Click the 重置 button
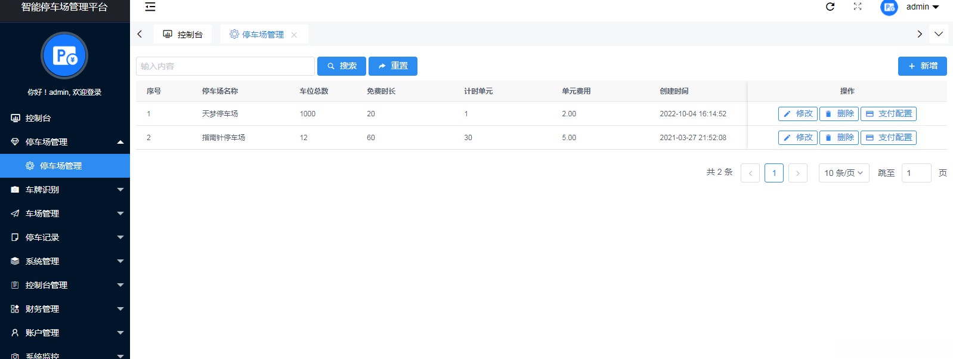 click(x=393, y=66)
